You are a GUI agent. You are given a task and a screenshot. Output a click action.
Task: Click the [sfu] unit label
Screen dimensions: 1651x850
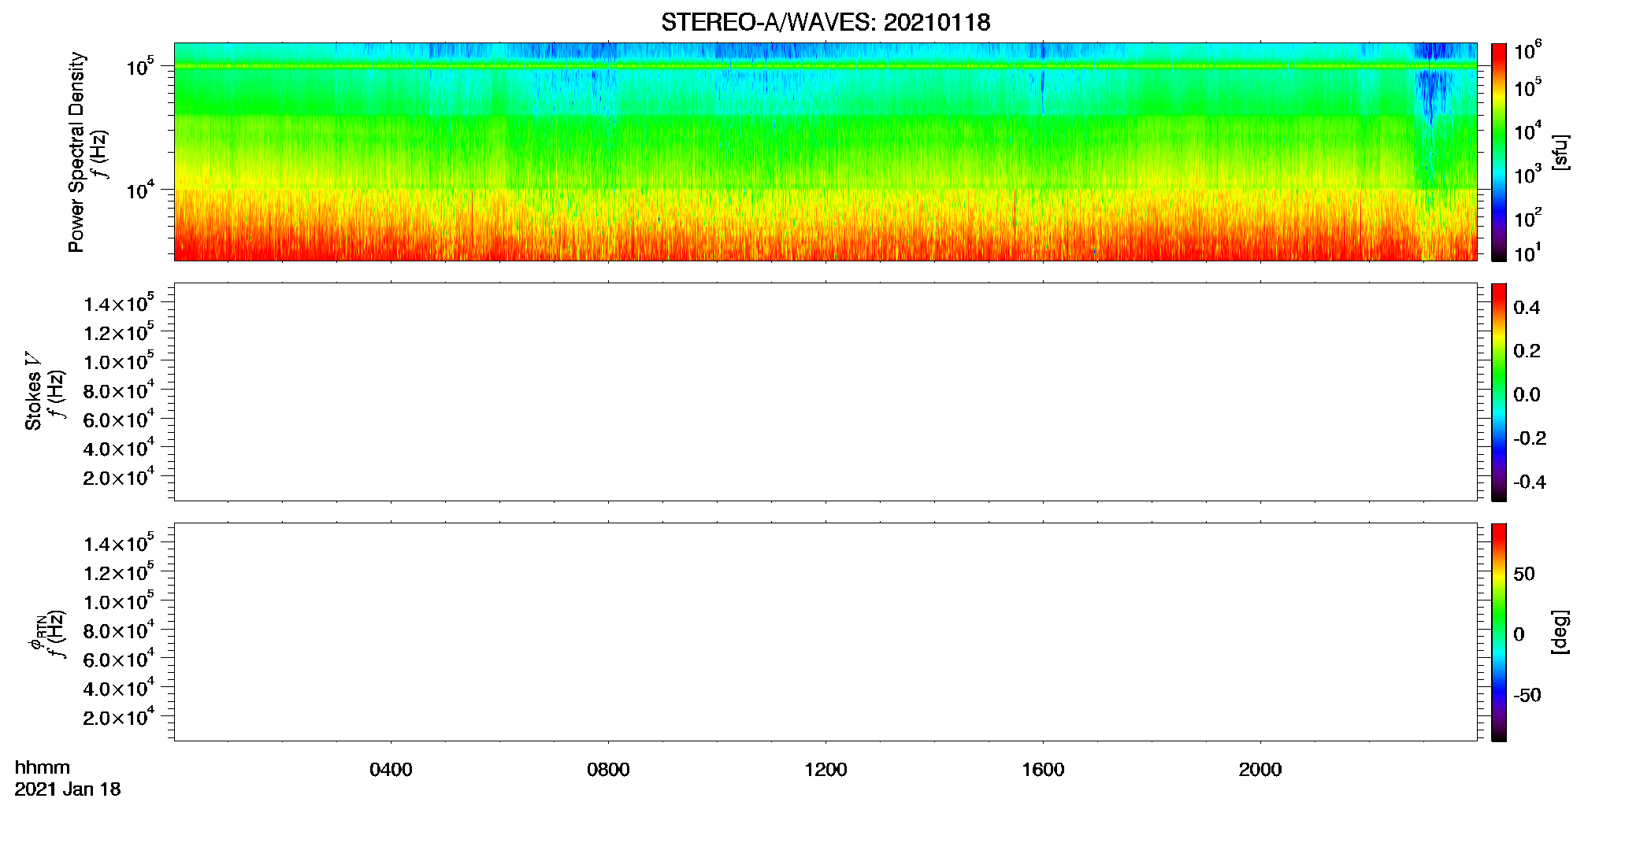click(x=1560, y=152)
